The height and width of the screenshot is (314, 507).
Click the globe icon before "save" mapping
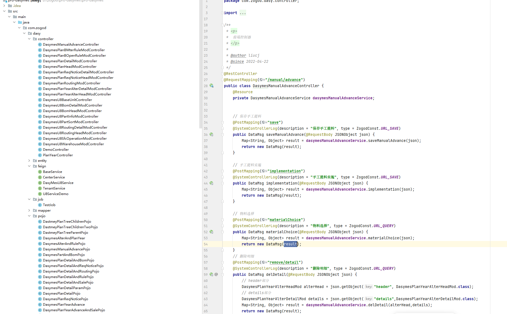263,122
